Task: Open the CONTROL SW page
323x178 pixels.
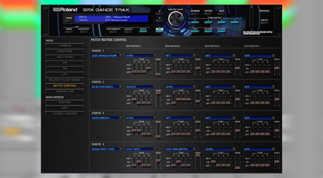Action: (x=65, y=91)
